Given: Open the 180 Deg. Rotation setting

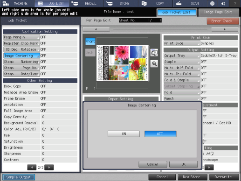Looking at the screenshot, I should 21,49.
